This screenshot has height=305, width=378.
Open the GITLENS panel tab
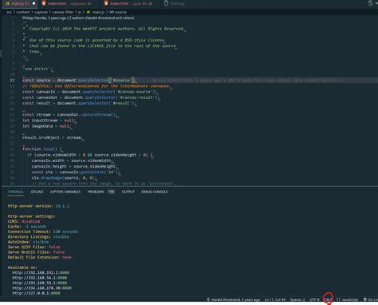tap(37, 192)
